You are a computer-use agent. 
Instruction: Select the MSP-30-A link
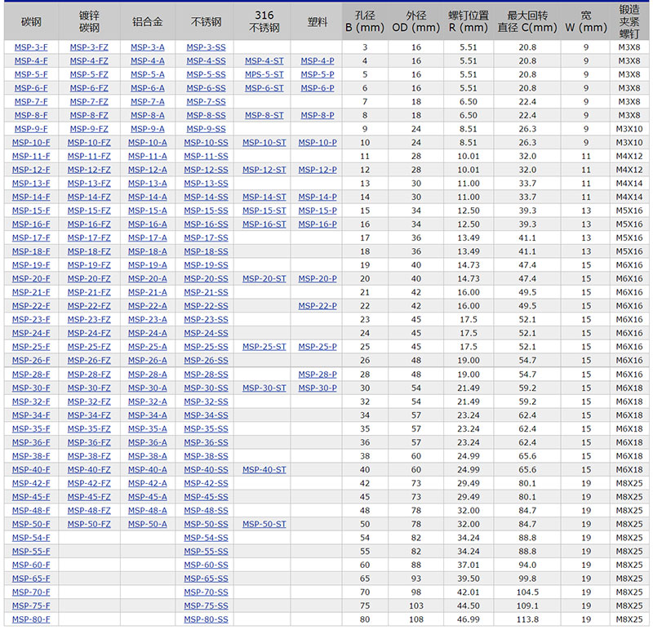click(x=147, y=388)
